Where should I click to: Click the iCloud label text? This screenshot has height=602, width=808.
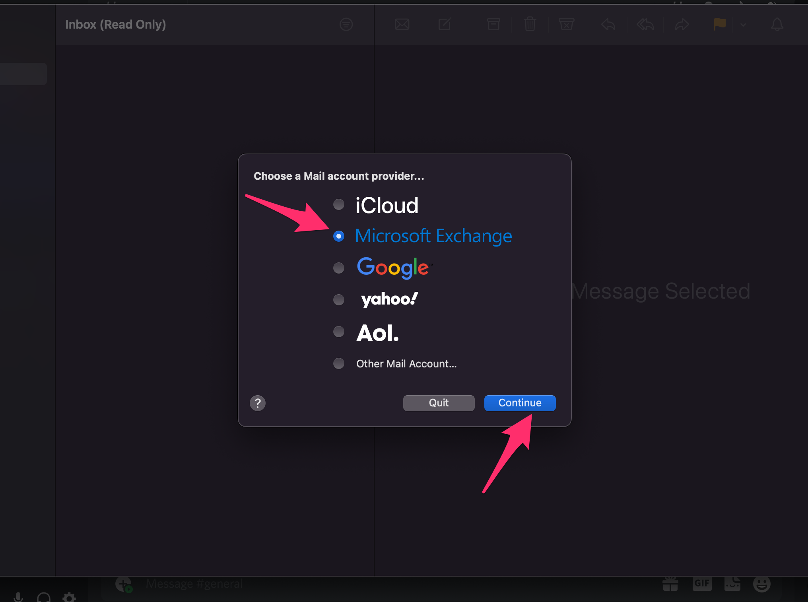pyautogui.click(x=387, y=205)
